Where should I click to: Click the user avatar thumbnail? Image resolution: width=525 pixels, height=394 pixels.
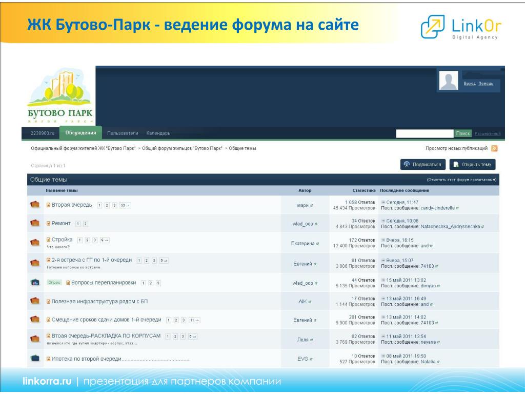coord(448,81)
